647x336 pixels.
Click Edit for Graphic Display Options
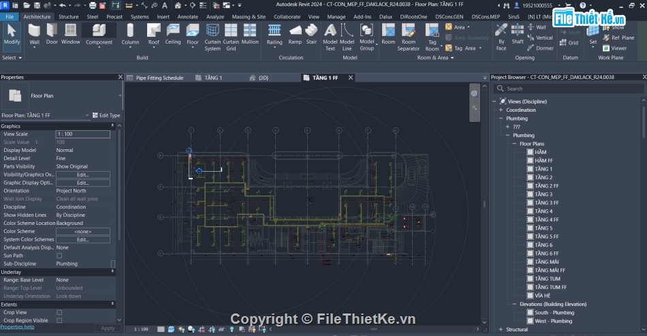click(83, 183)
